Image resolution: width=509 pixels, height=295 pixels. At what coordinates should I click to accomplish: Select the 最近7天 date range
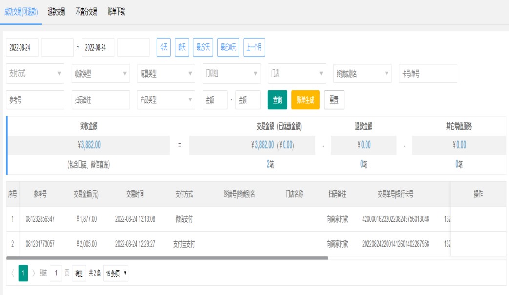pyautogui.click(x=203, y=47)
